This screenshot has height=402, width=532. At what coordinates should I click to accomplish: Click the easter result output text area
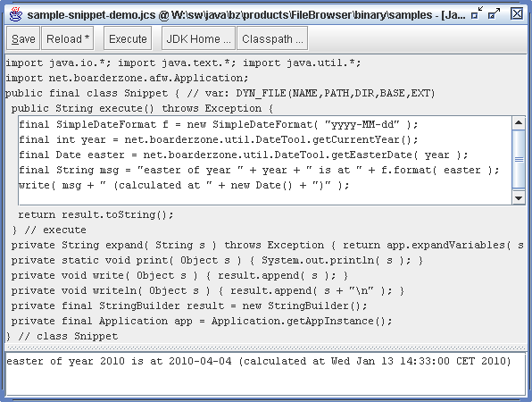pos(266,373)
